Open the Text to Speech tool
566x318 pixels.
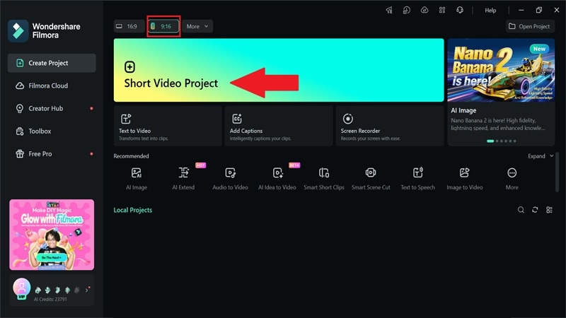417,179
